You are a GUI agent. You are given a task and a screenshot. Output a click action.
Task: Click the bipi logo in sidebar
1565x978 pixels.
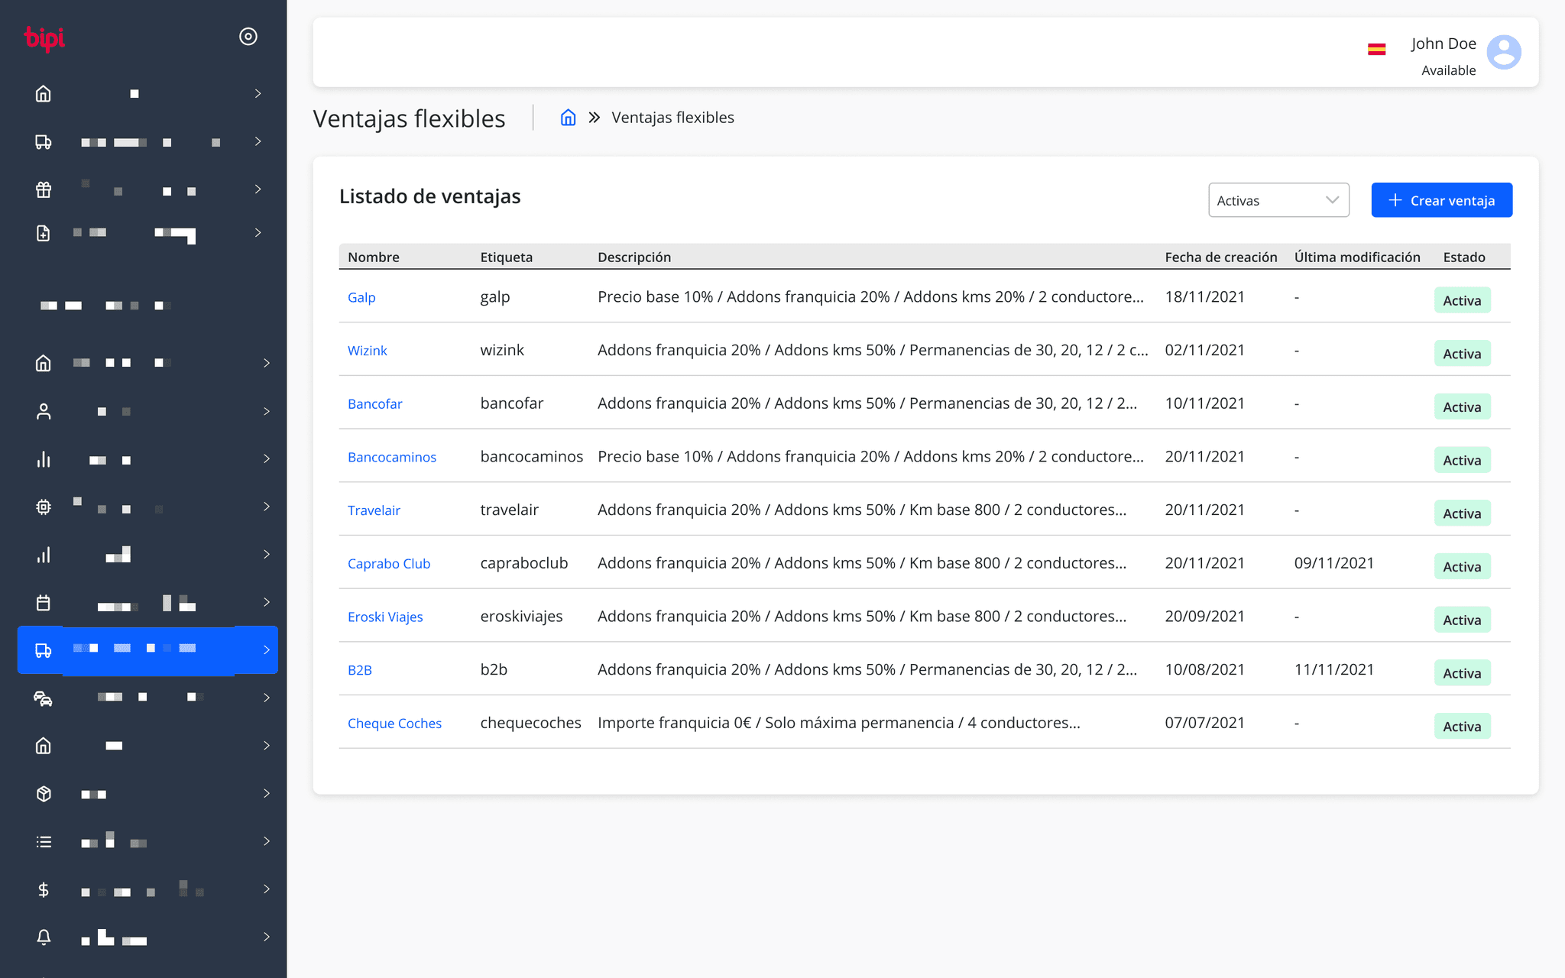[44, 37]
